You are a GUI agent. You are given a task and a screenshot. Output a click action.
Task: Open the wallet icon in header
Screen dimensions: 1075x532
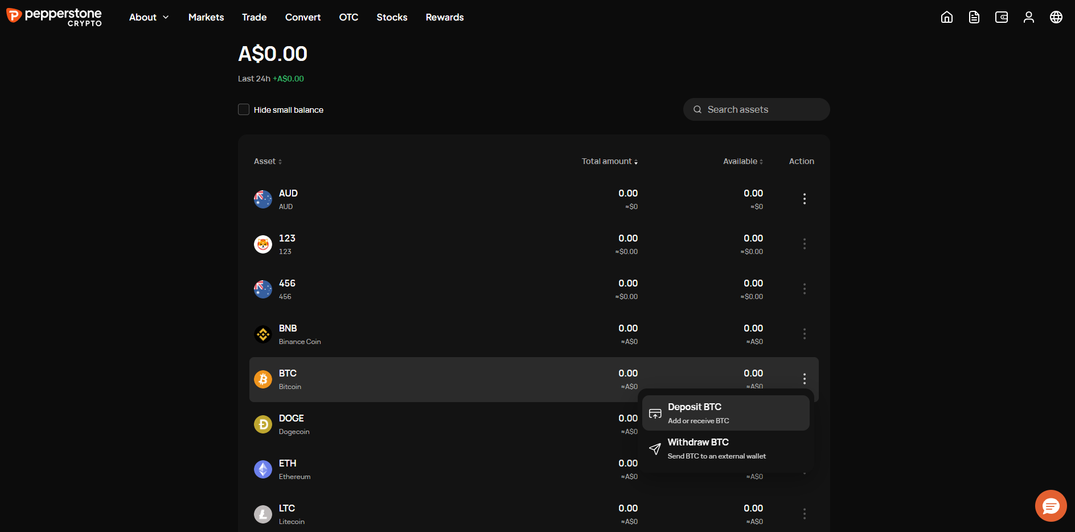point(1002,17)
